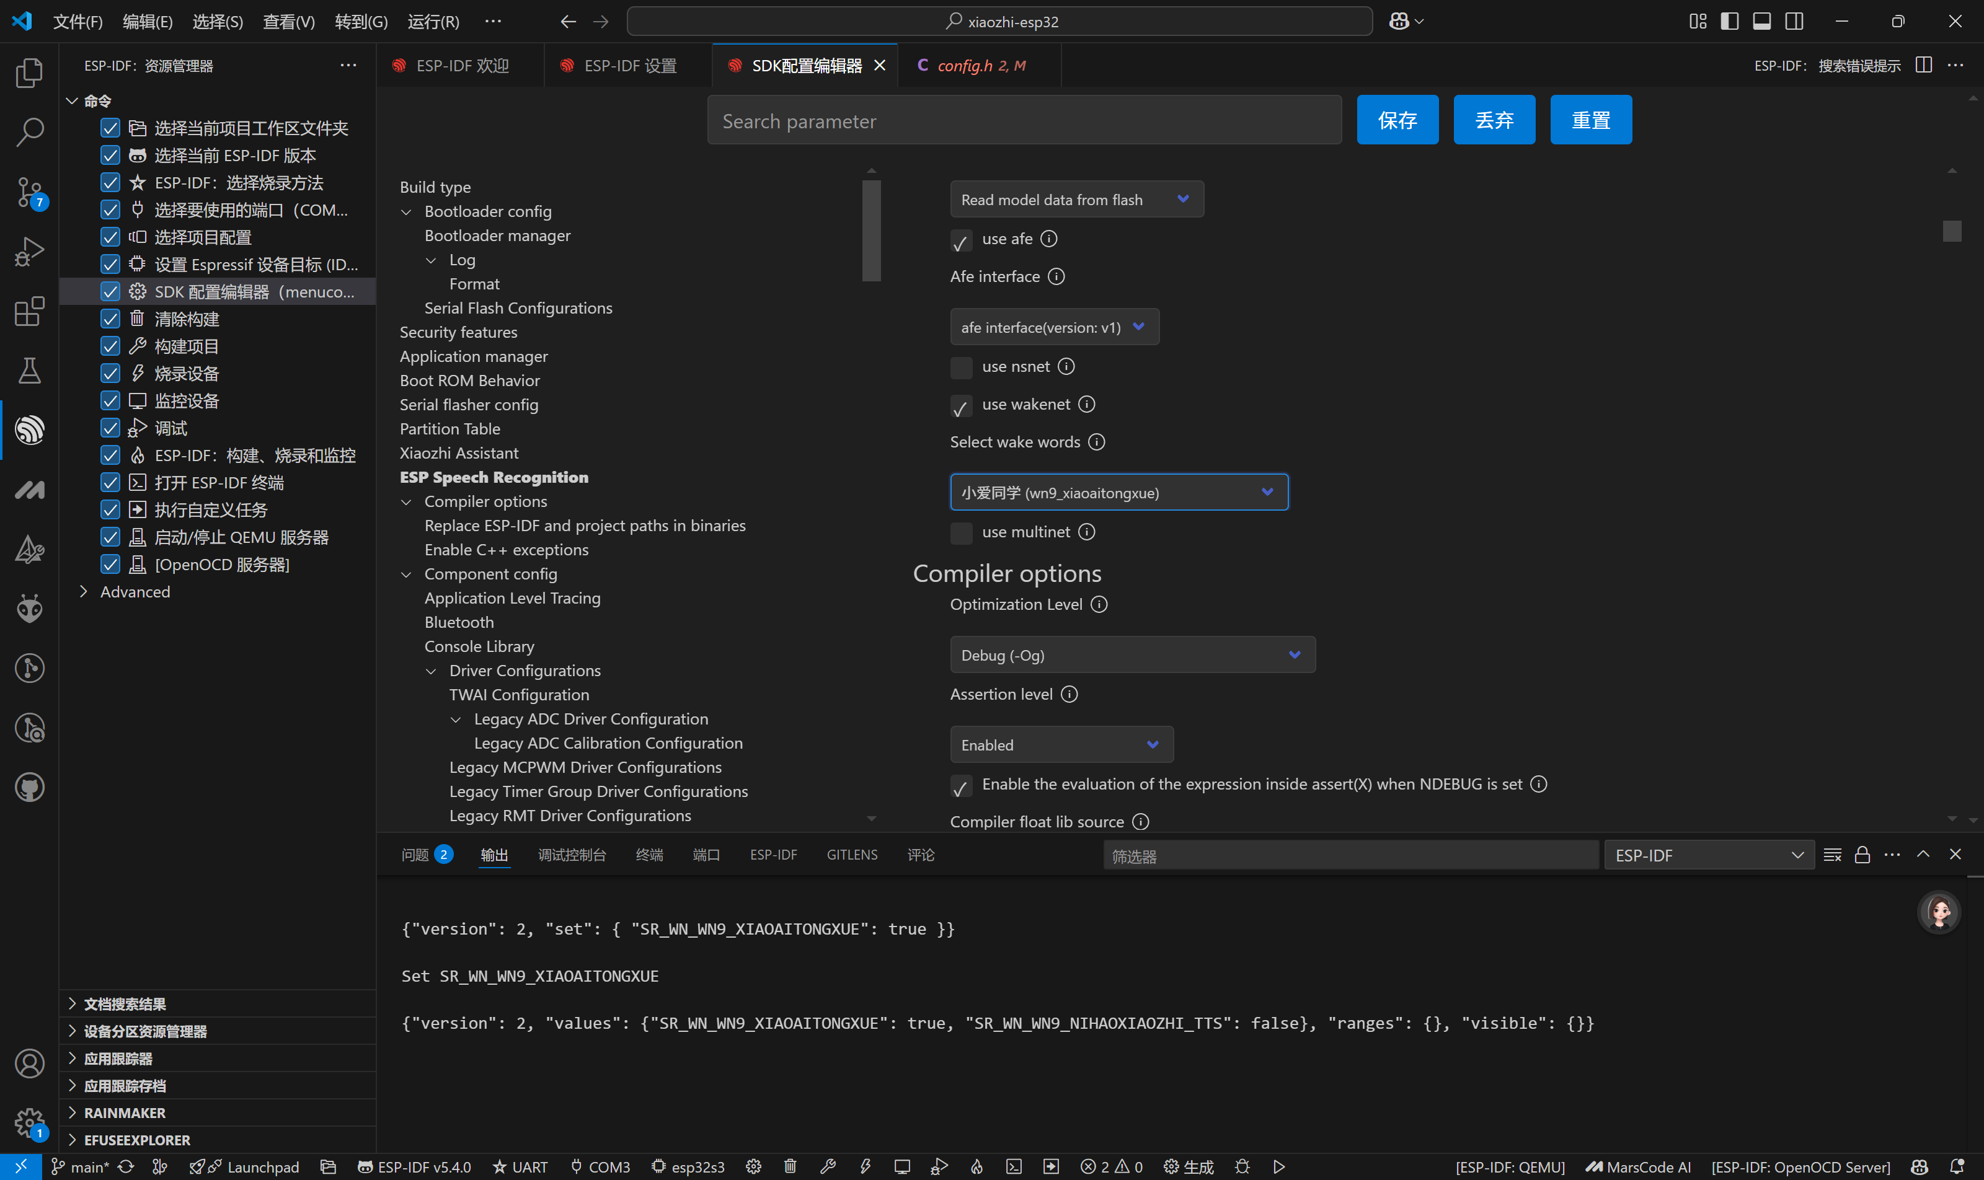Click the 重置 reset button
This screenshot has height=1180, width=1984.
(1590, 120)
